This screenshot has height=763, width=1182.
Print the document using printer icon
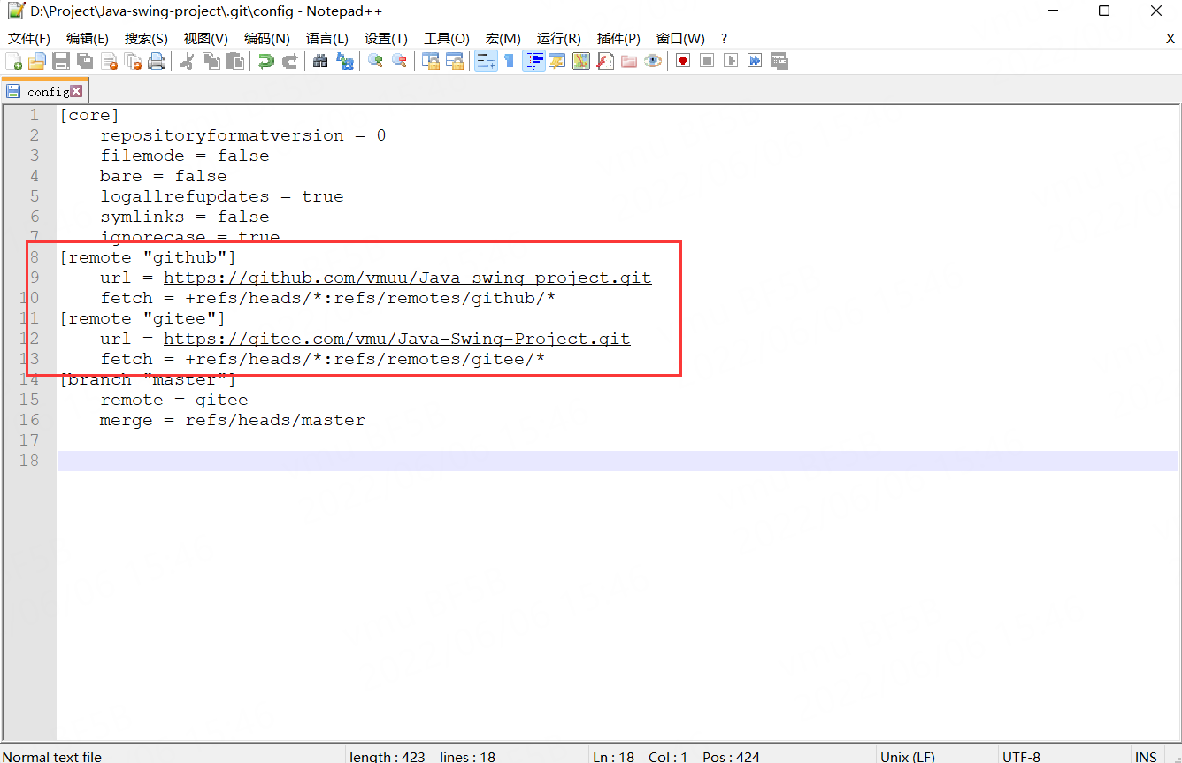(x=157, y=61)
